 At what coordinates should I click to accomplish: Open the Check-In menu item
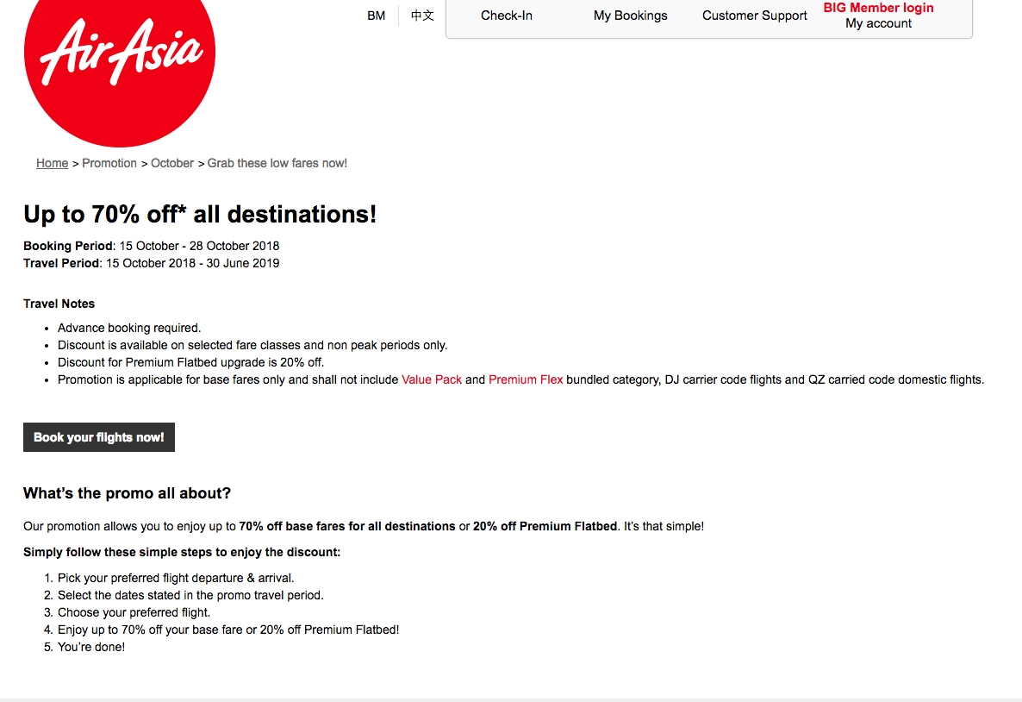[x=507, y=16]
